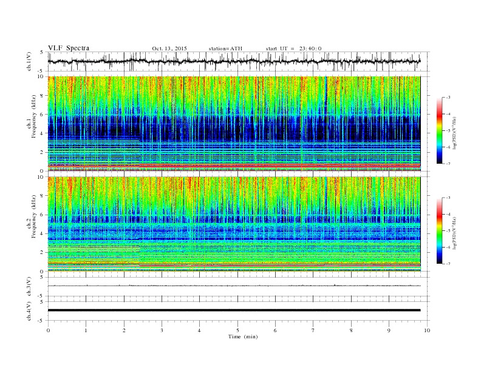The width and height of the screenshot is (481, 371).
Task: Click the thick ch.4 voltage trace
Action: 234,310
